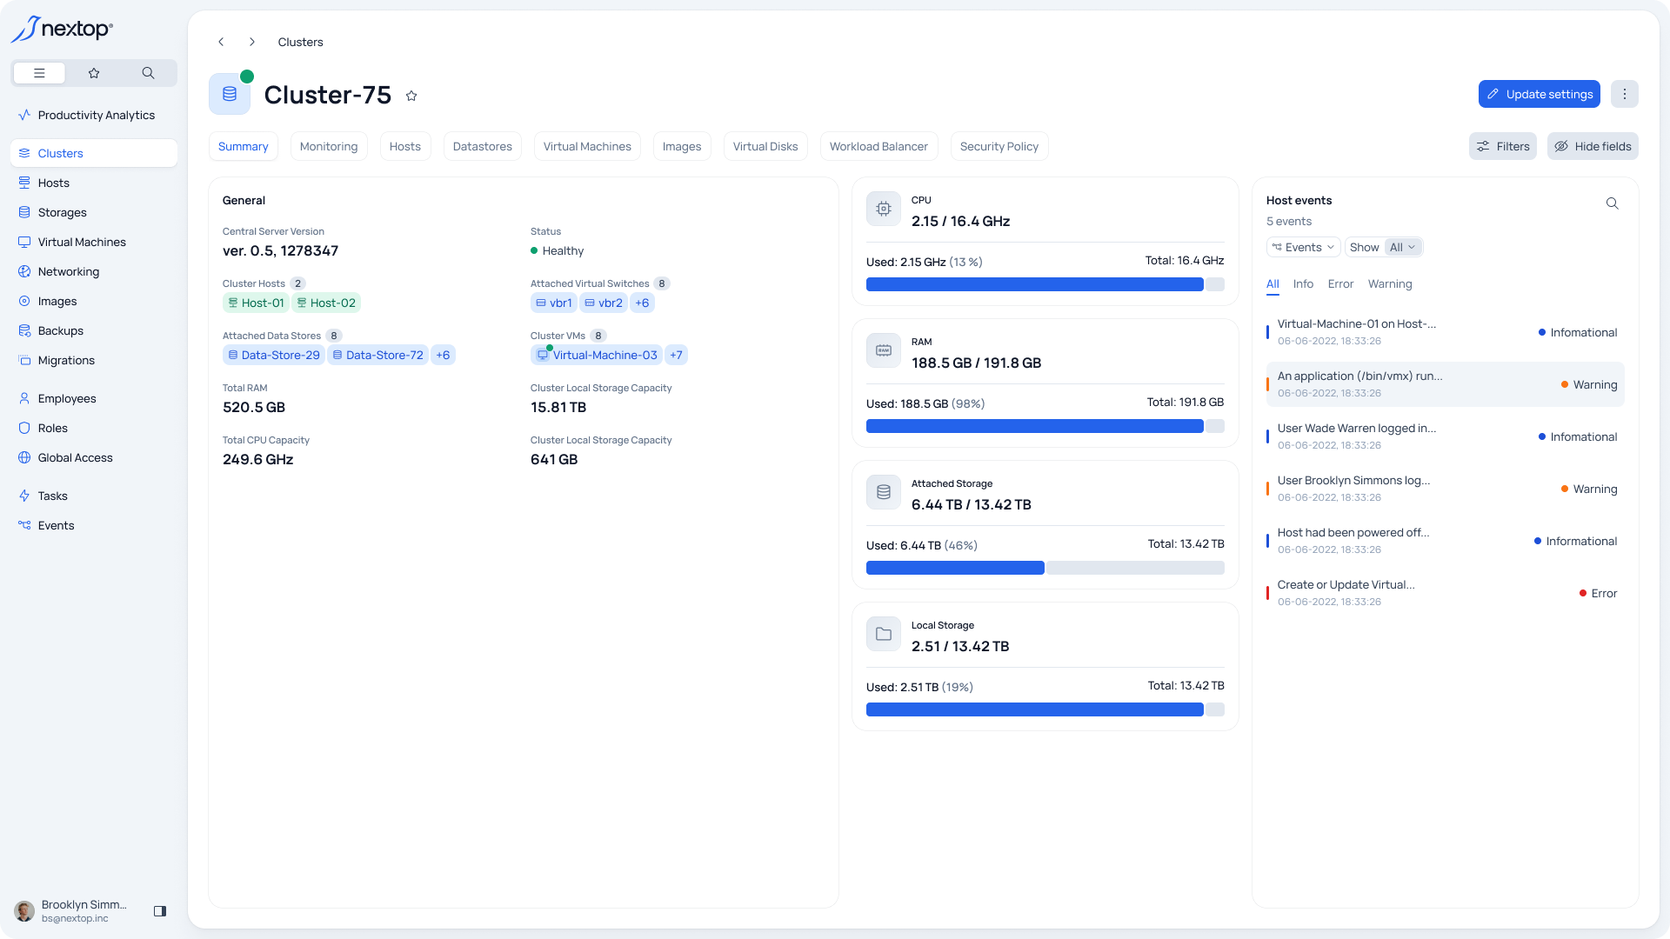The height and width of the screenshot is (939, 1670).
Task: Open the Events dropdown in Host events
Action: pyautogui.click(x=1303, y=247)
